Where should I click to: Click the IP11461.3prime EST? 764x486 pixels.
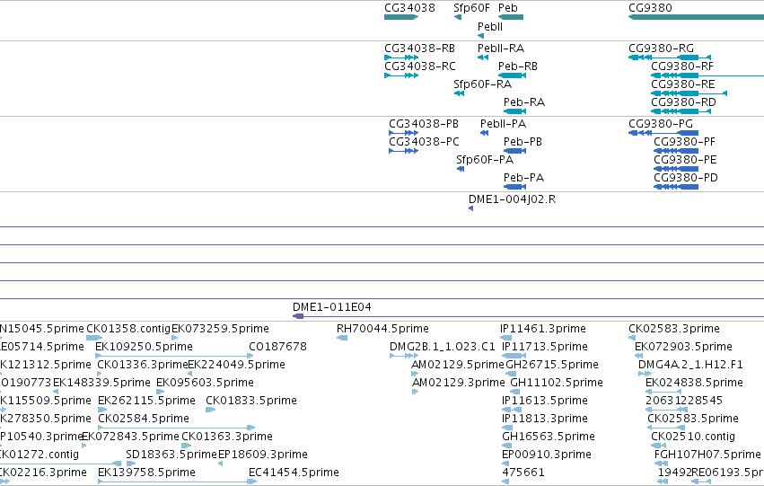tap(505, 338)
